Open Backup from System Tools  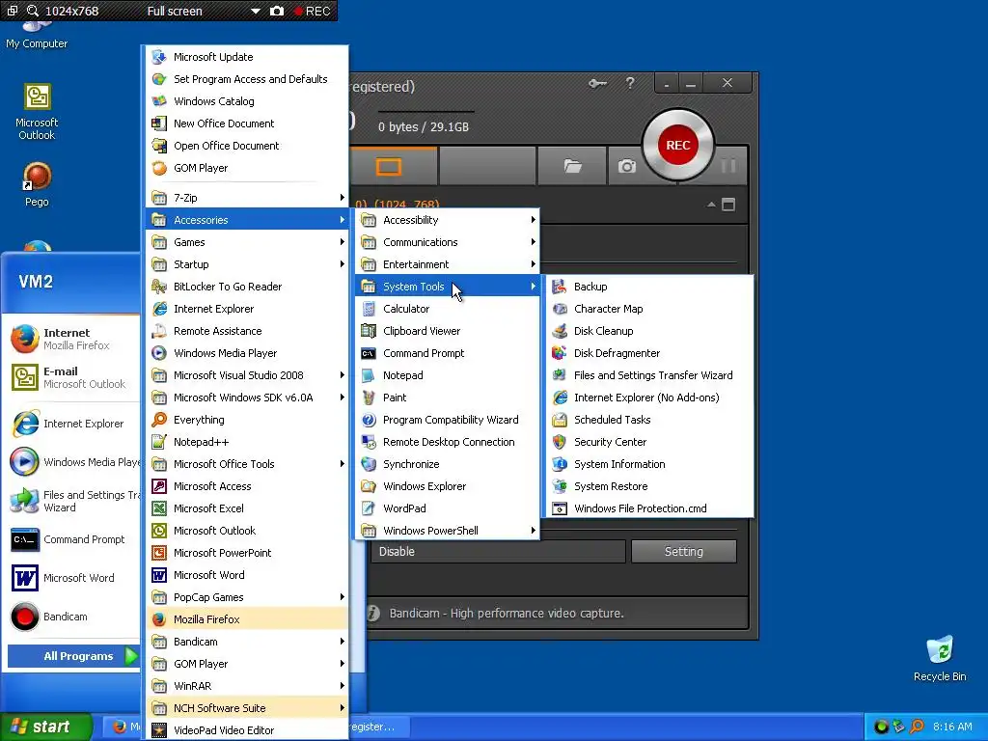[x=647, y=287]
